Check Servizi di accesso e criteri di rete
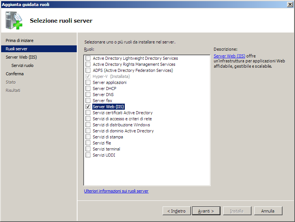This screenshot has width=295, height=222. tap(88, 119)
